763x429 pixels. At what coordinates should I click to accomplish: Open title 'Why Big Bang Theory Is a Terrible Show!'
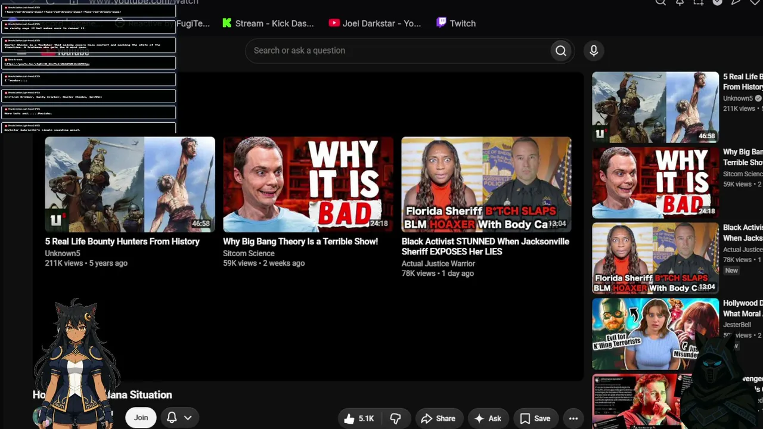(x=300, y=241)
